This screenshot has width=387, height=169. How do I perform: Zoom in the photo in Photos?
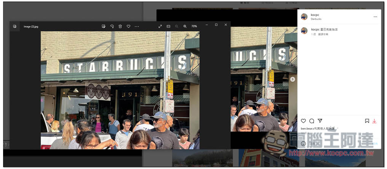[x=185, y=26]
